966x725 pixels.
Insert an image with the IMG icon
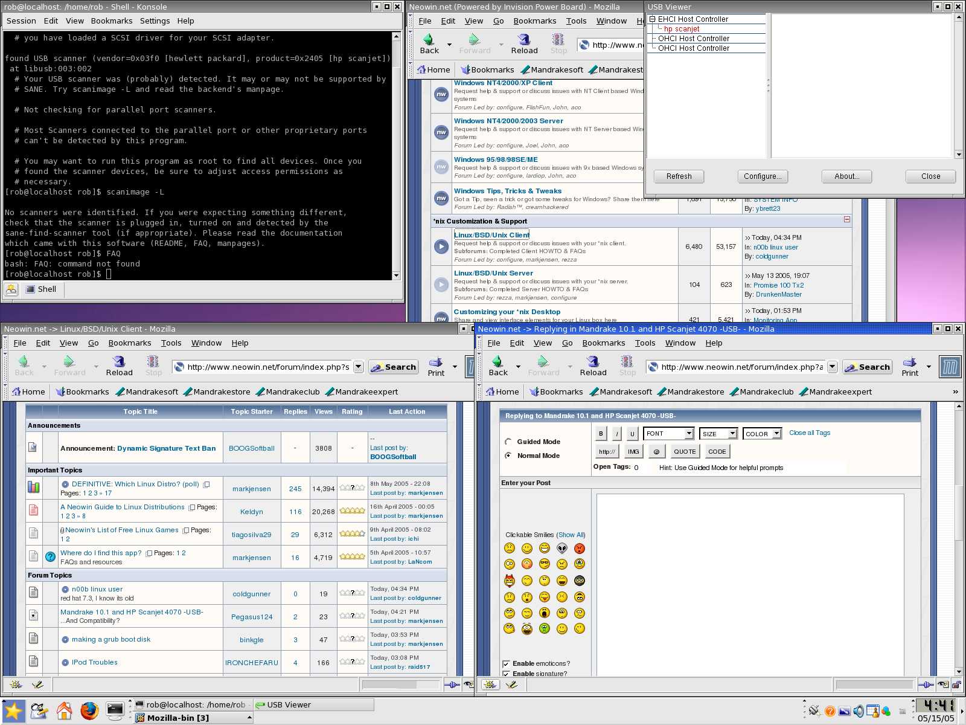click(633, 451)
